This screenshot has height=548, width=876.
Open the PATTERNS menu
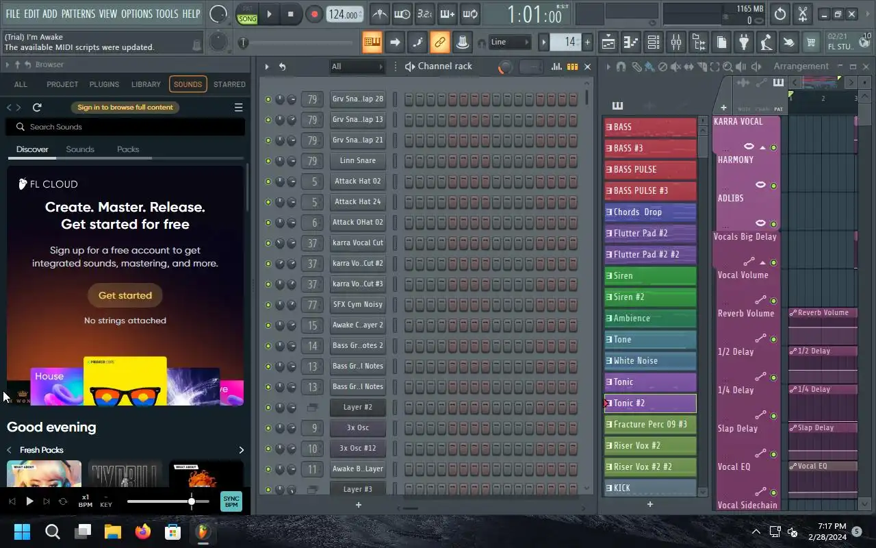coord(78,14)
